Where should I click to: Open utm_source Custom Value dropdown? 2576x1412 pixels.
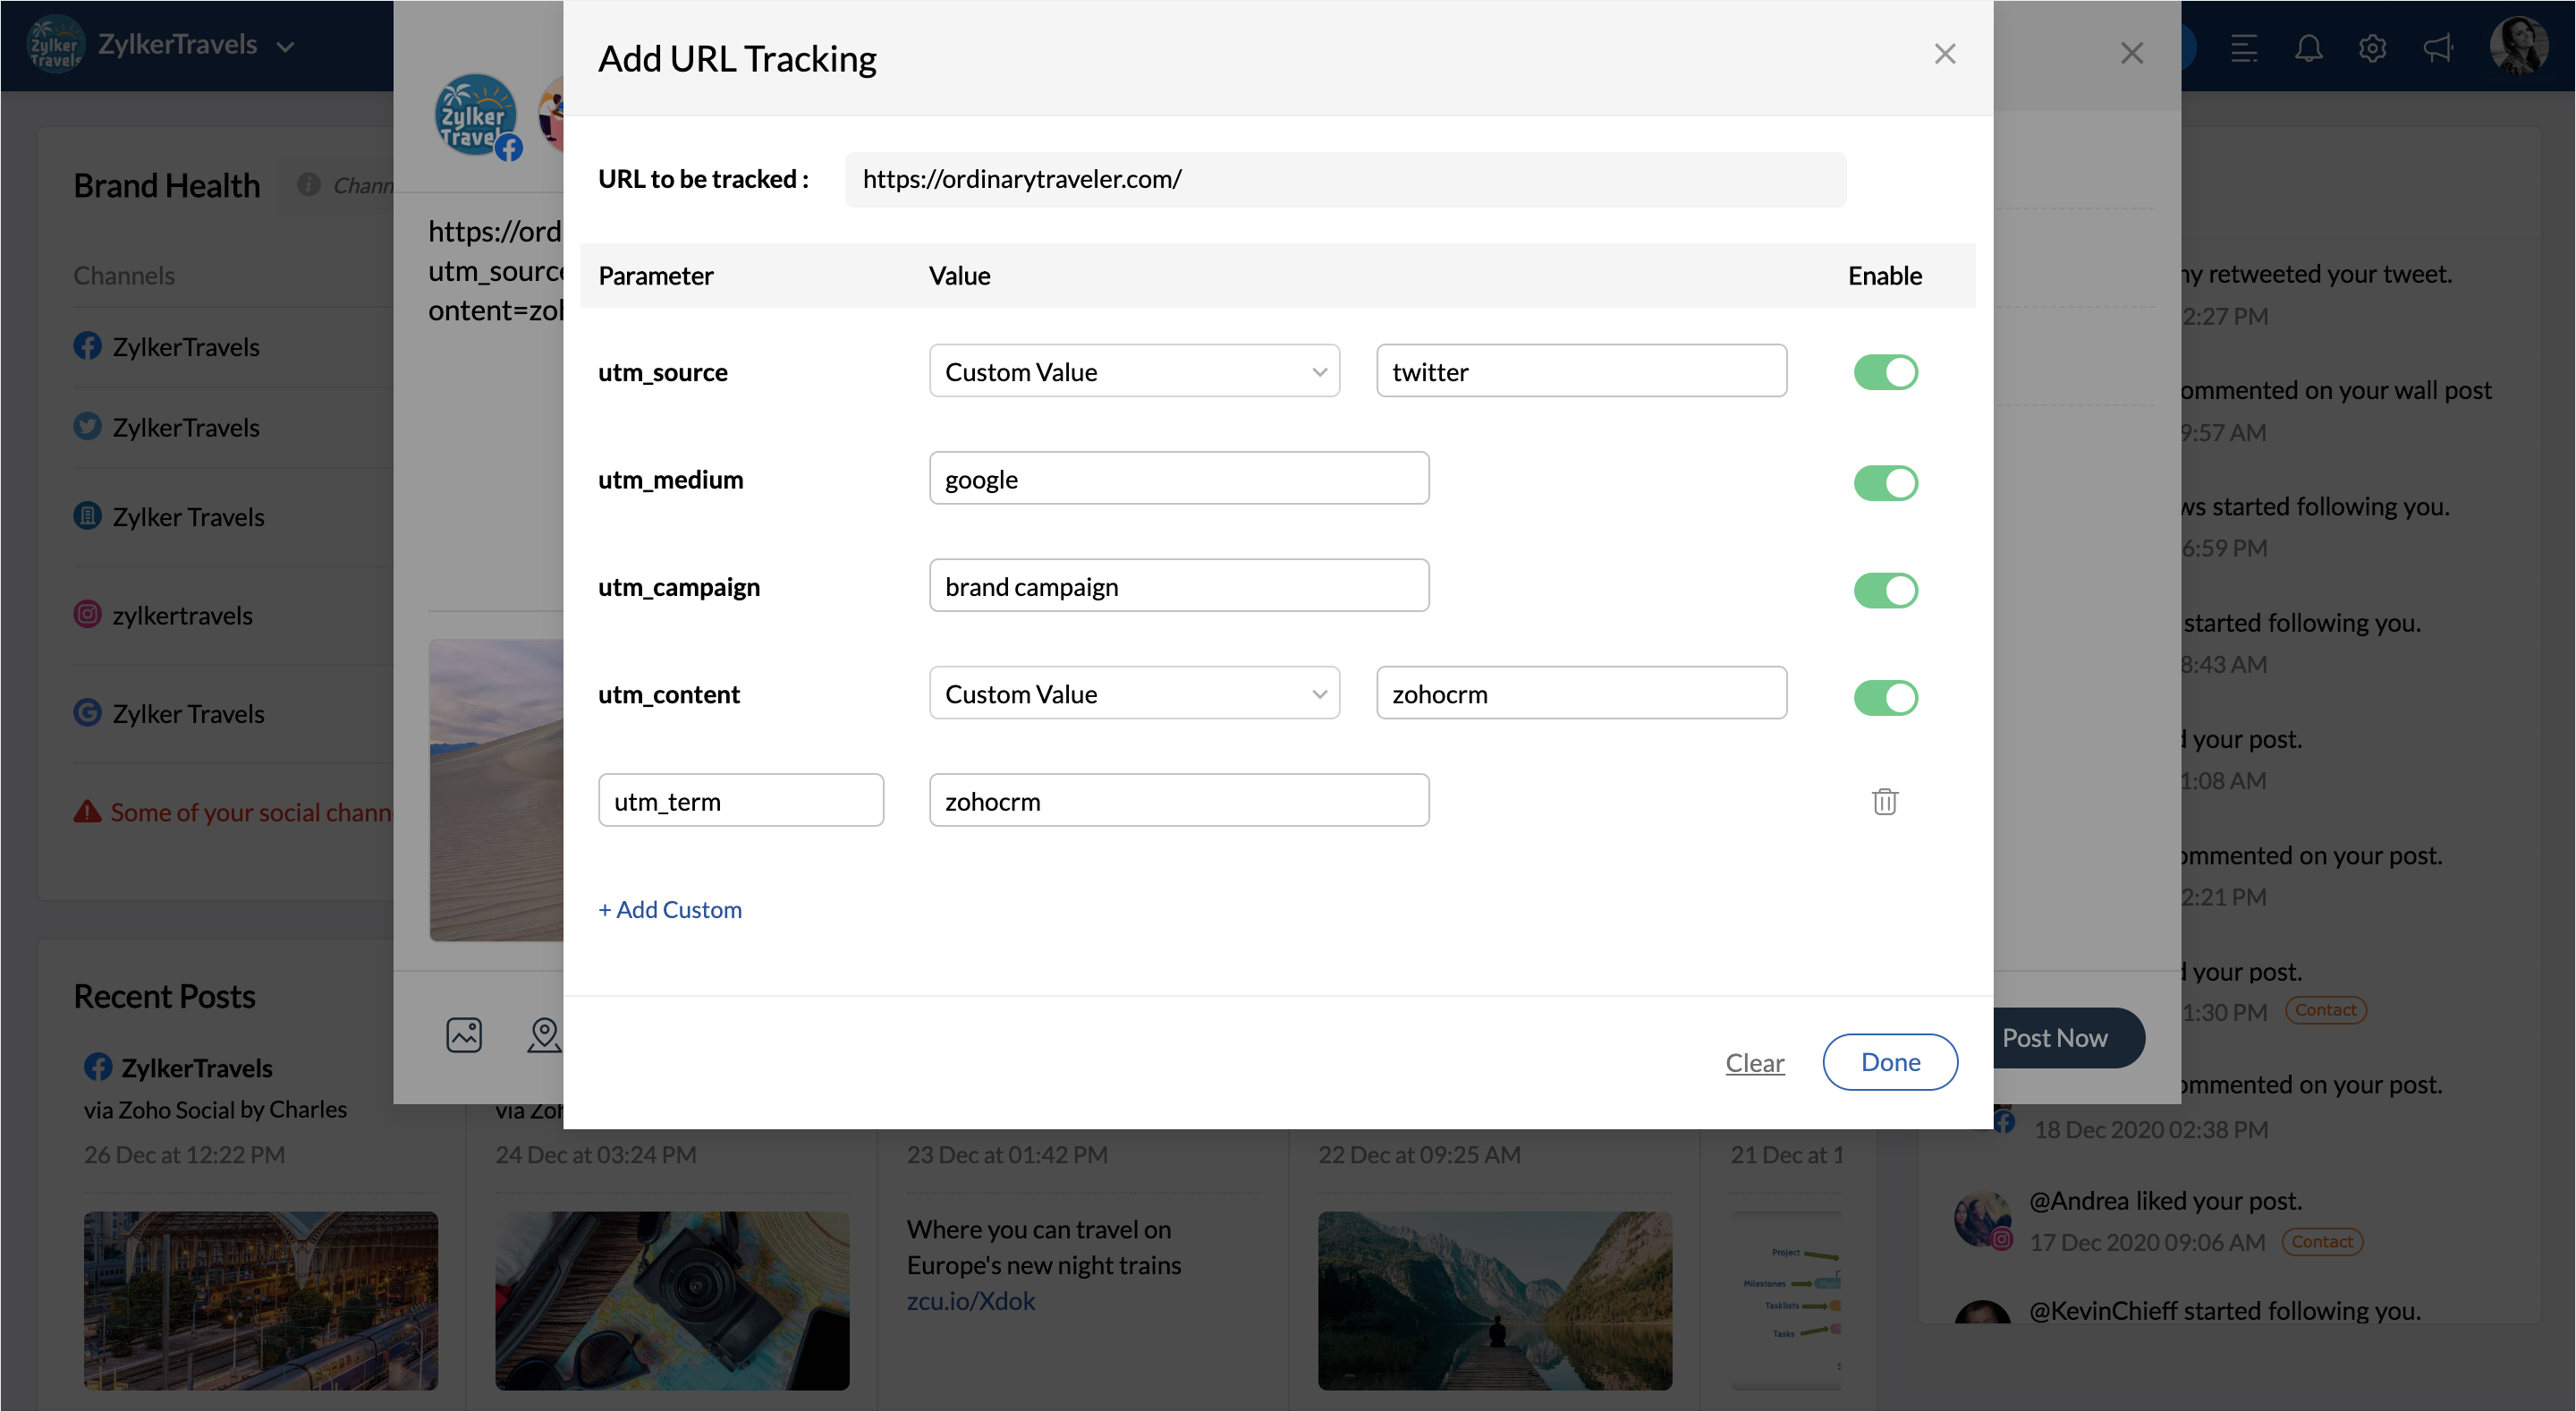pos(1134,372)
